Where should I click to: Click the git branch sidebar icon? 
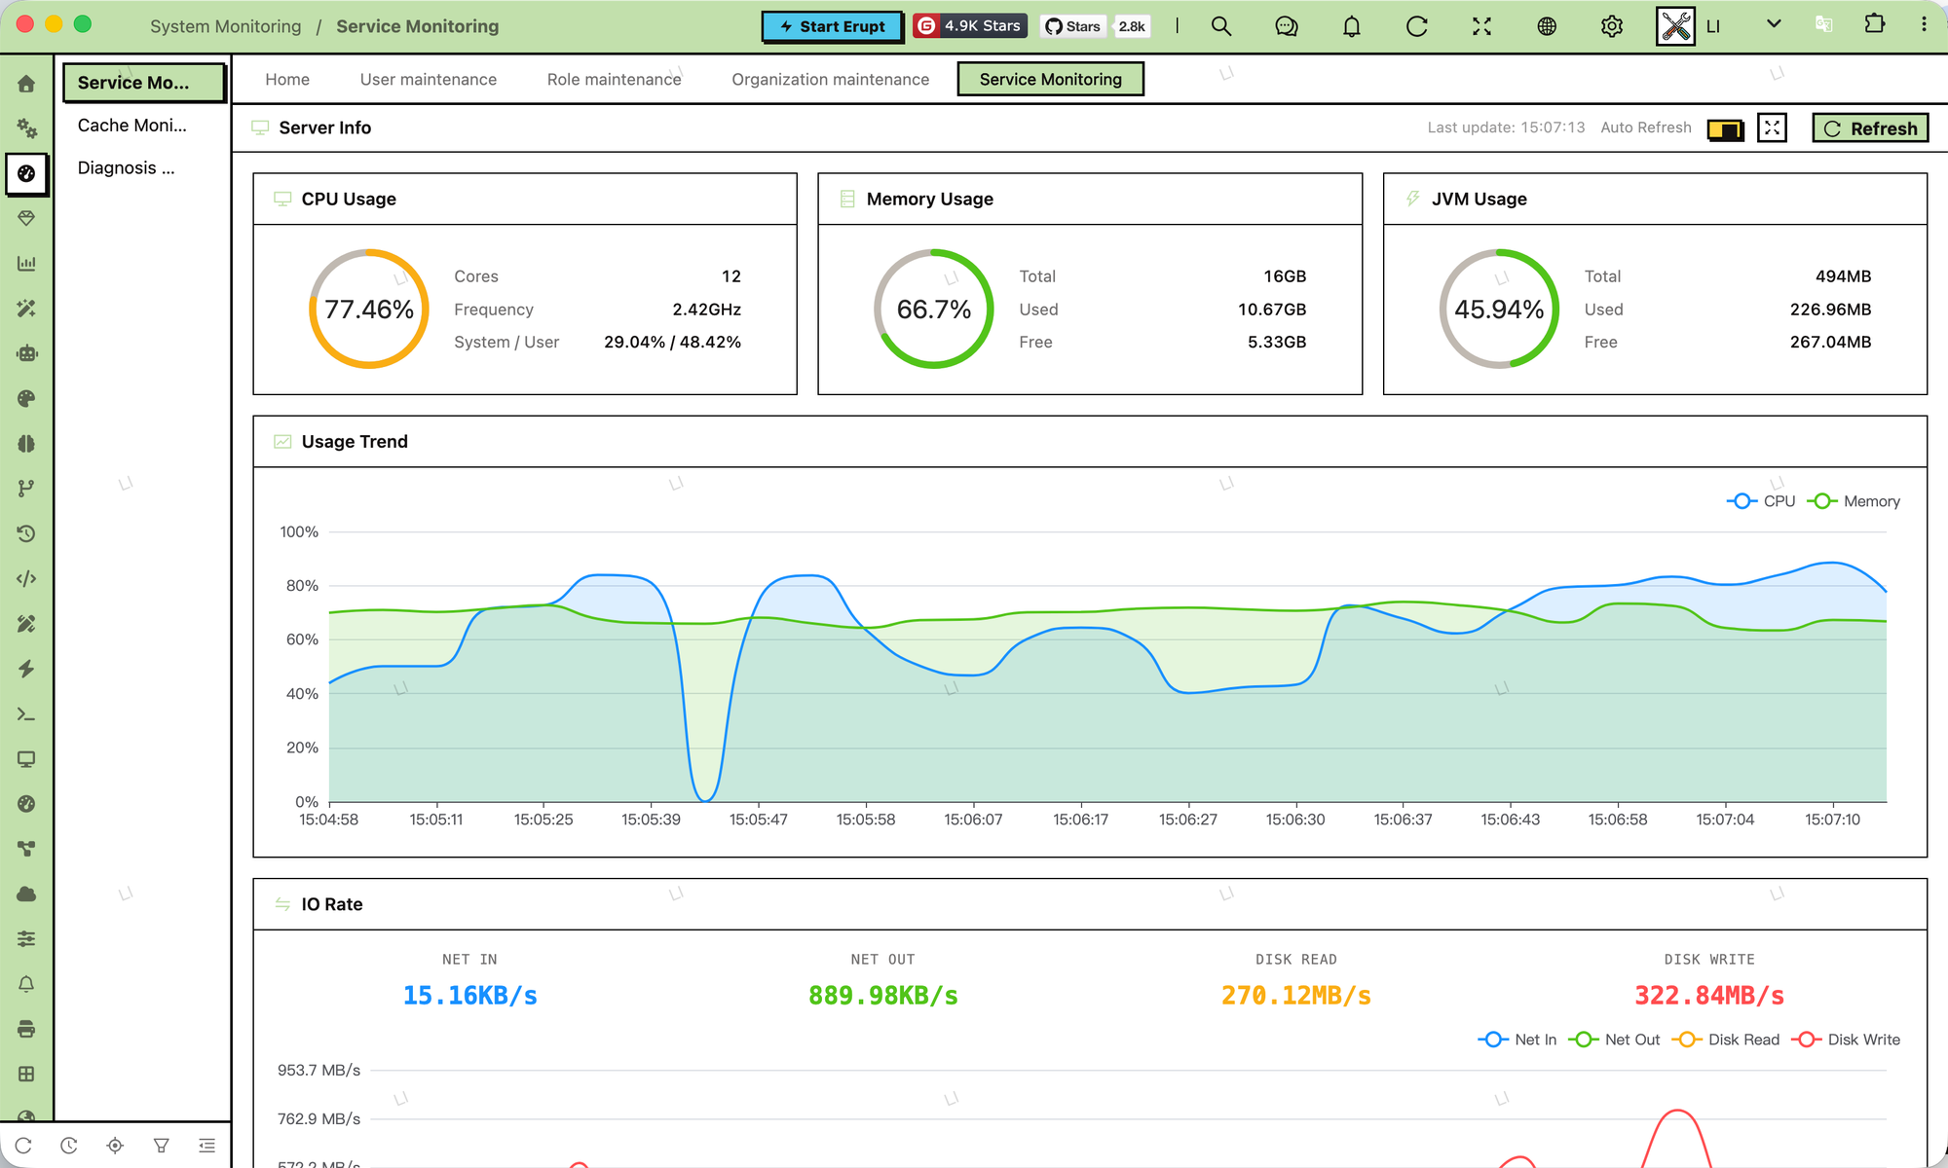click(x=26, y=489)
